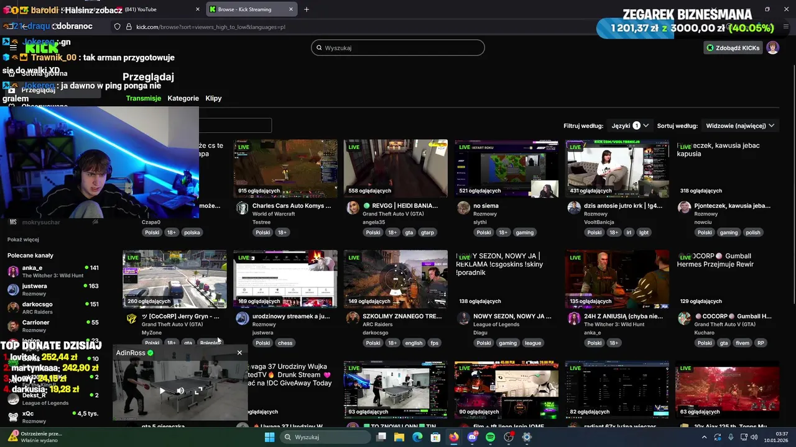
Task: Click the Pokaż więcej sidebar link
Action: tap(23, 240)
